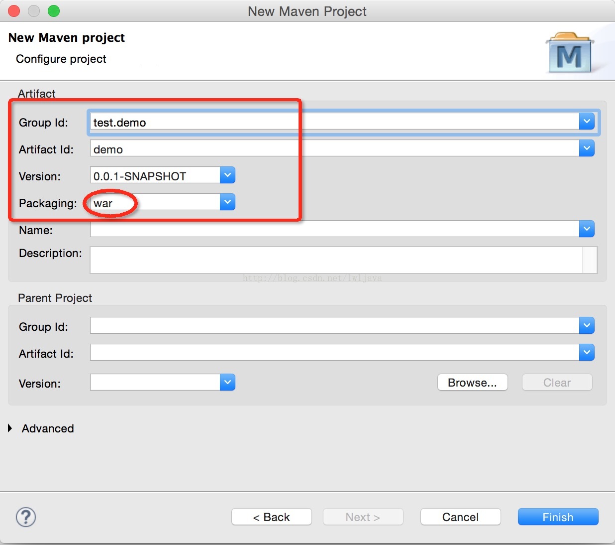This screenshot has height=545, width=615.
Task: Click the red window close button
Action: click(14, 11)
